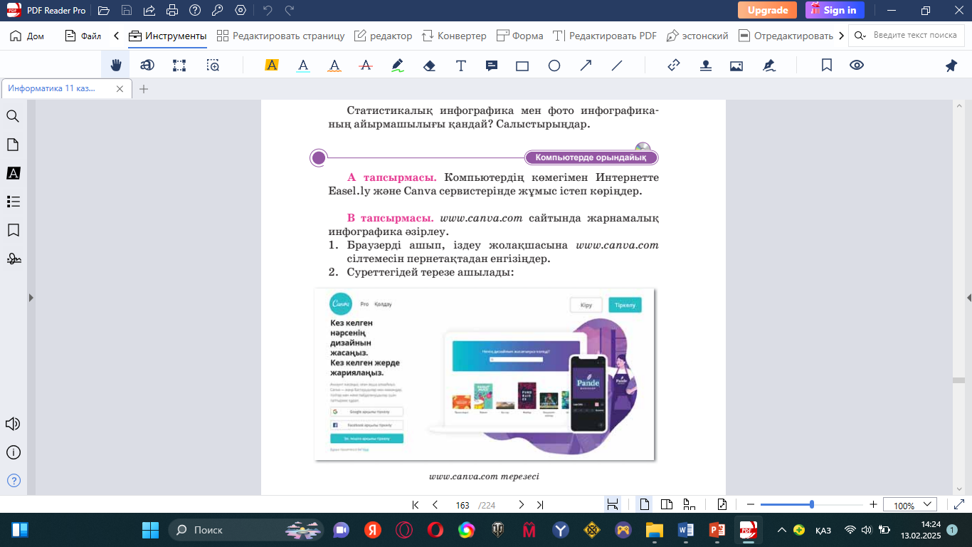Image resolution: width=972 pixels, height=547 pixels.
Task: Choose the freehand pen drawing tool
Action: pyautogui.click(x=398, y=66)
